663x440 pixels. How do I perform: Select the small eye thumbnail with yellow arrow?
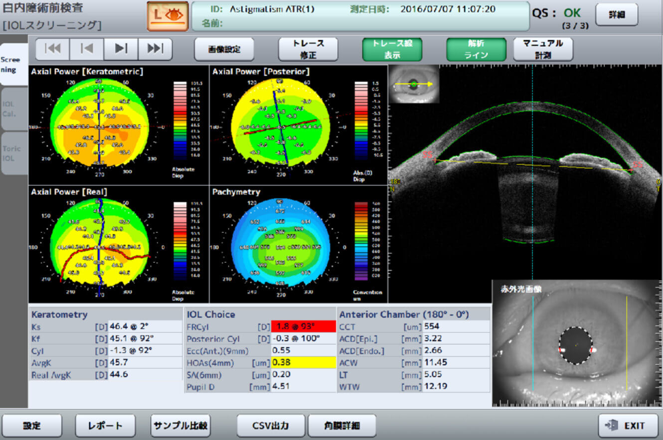tap(413, 84)
